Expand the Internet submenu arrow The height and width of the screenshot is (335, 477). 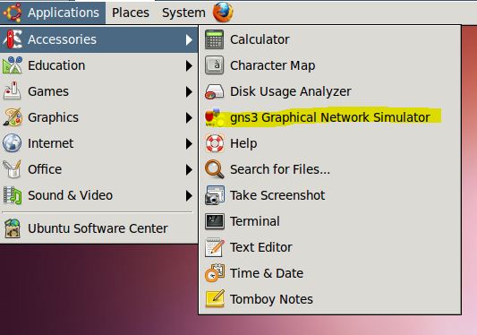coord(189,143)
